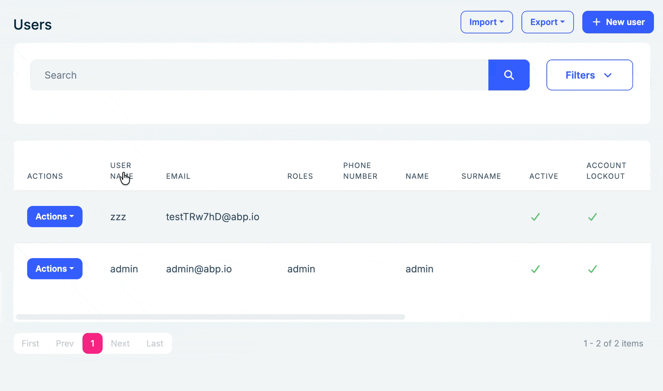Sort by Surname column header
This screenshot has height=391, width=663.
click(481, 176)
